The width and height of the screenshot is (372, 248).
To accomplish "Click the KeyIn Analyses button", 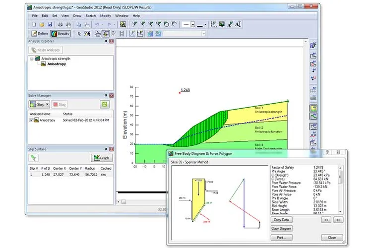I will pyautogui.click(x=46, y=50).
